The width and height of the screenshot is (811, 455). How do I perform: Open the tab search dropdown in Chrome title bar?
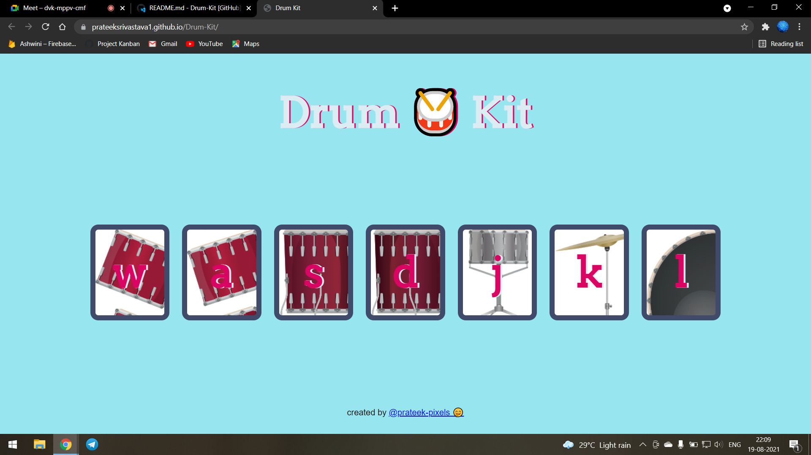tap(727, 8)
